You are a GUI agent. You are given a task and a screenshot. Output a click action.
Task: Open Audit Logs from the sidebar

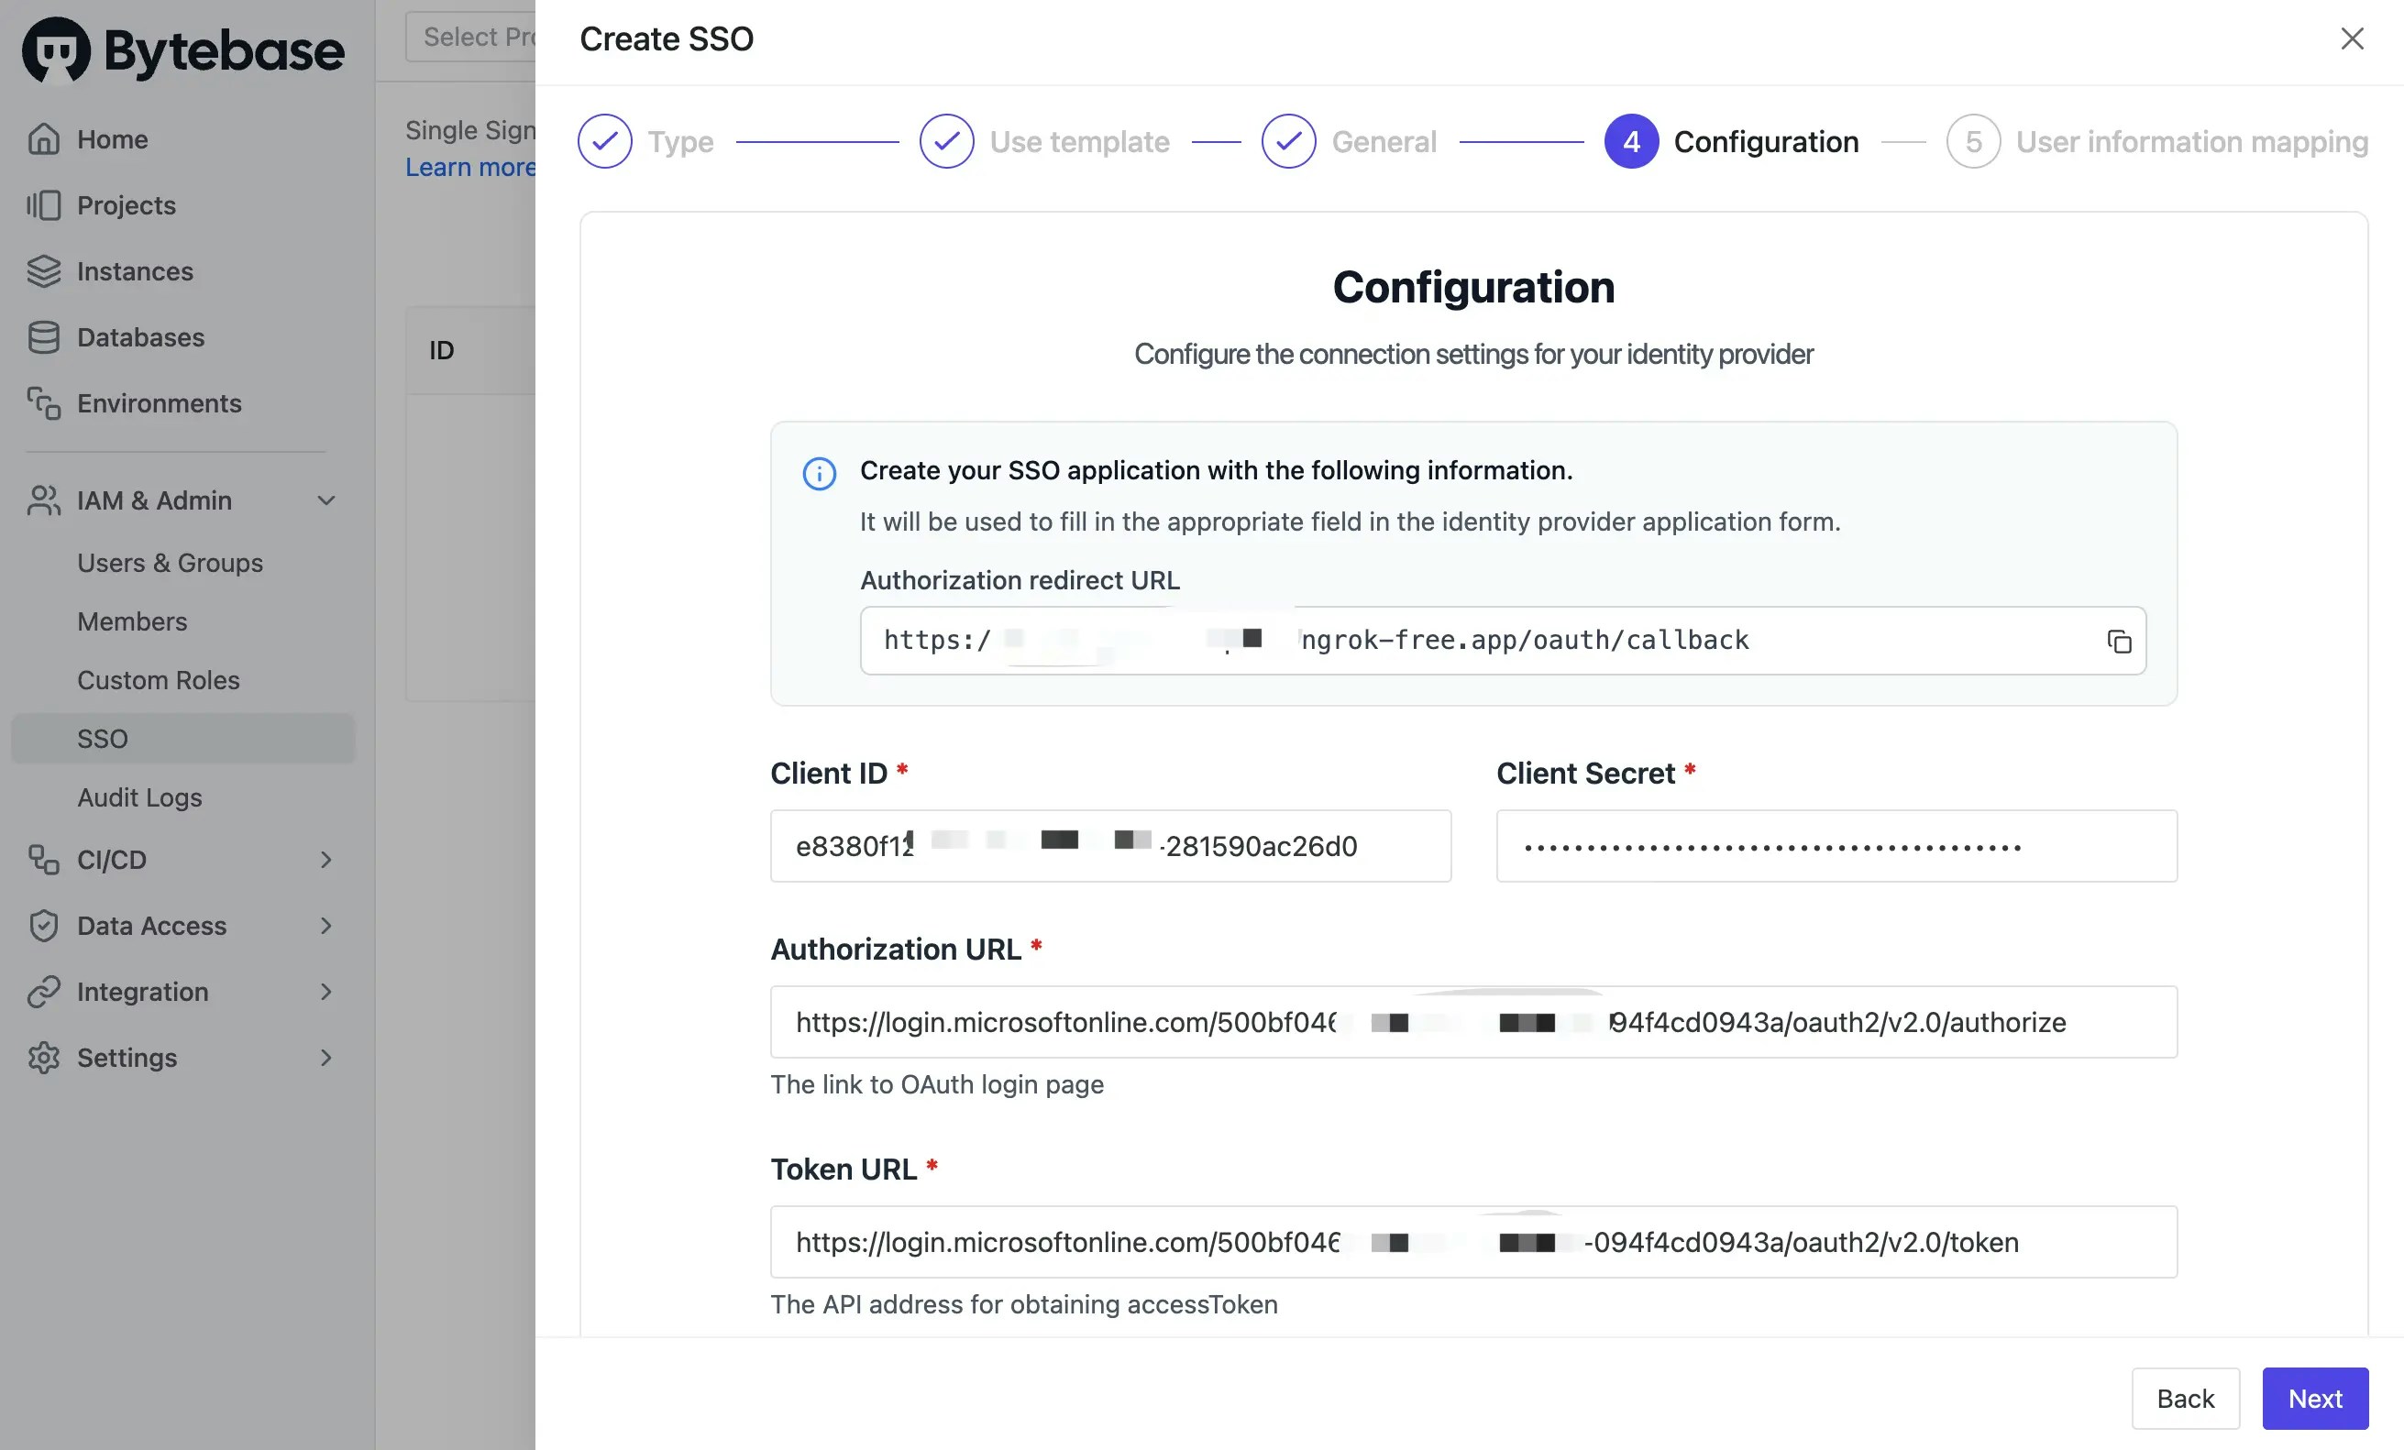[x=139, y=796]
